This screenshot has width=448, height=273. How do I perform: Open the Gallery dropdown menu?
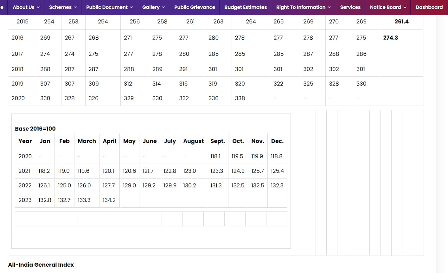[153, 7]
